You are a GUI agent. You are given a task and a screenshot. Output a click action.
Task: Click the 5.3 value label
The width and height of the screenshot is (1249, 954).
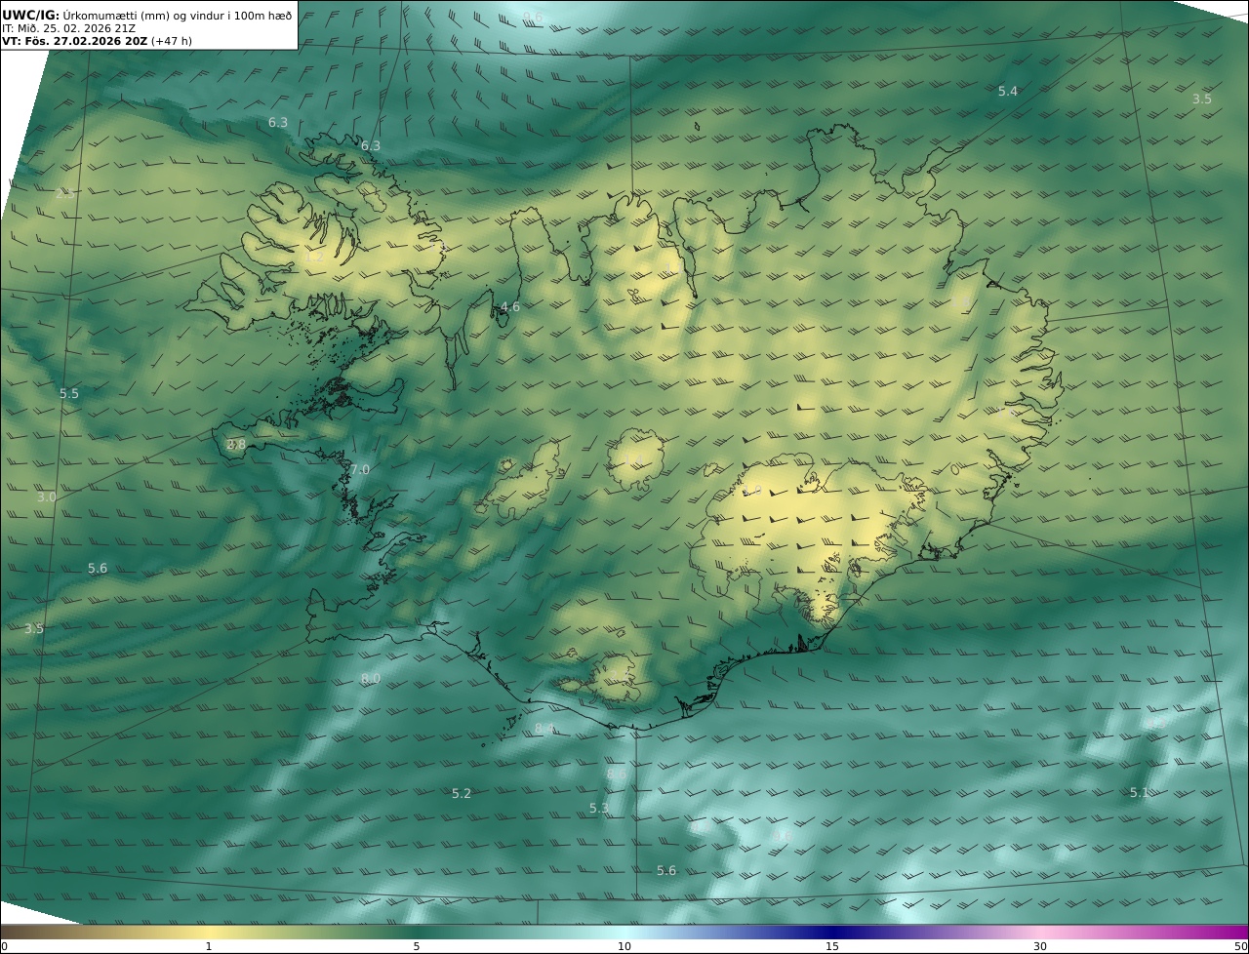pos(599,809)
